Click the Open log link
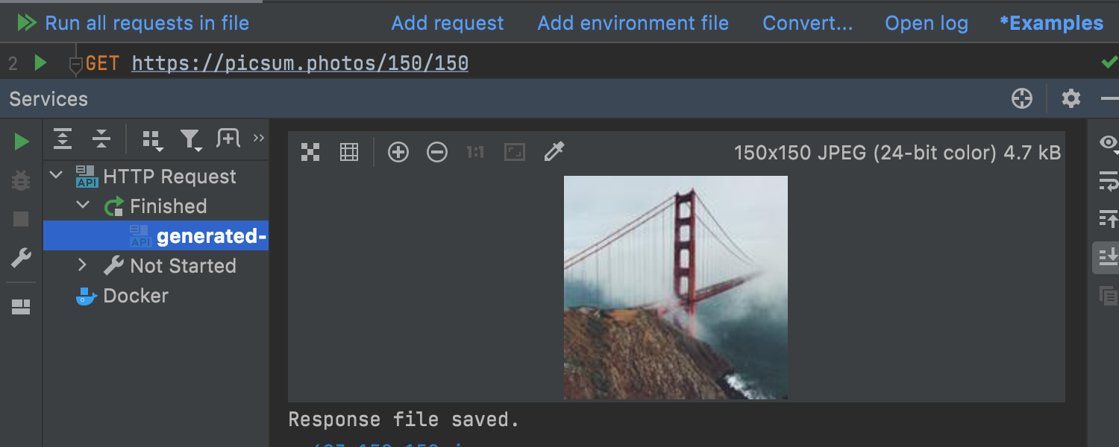The height and width of the screenshot is (447, 1119). 927,23
